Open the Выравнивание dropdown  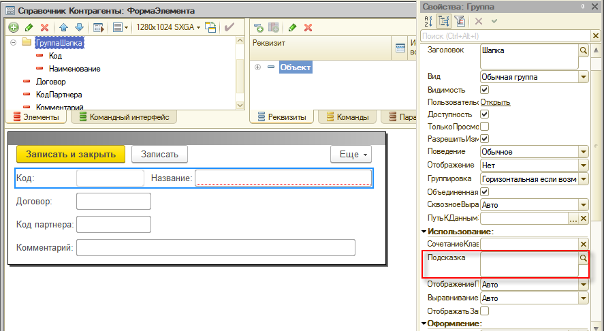583,298
